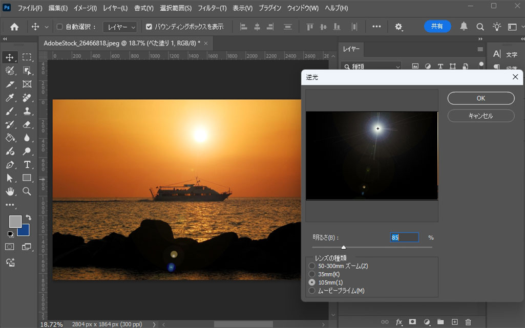This screenshot has width=525, height=328.
Task: Select the Pen tool
Action: (x=10, y=165)
